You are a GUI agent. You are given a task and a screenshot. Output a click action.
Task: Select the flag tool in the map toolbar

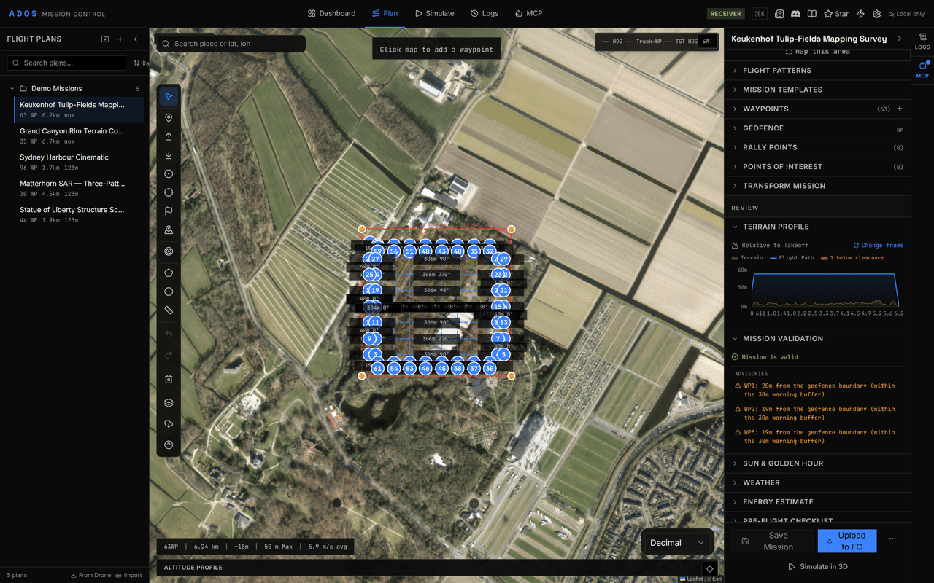tap(169, 211)
